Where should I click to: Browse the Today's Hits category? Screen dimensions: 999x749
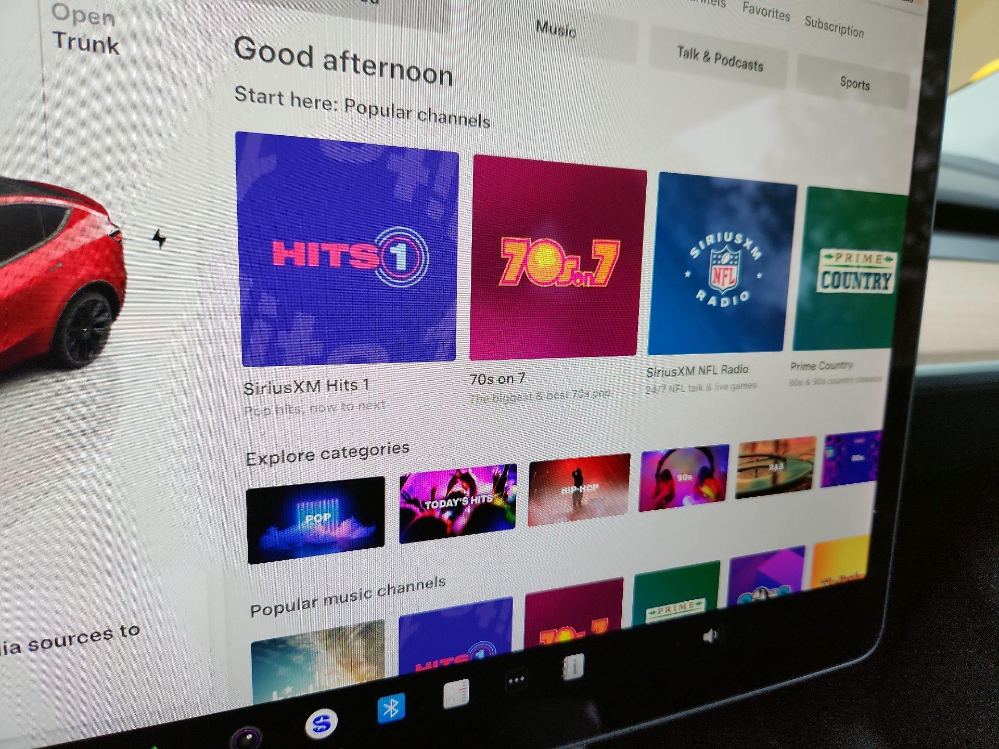(x=457, y=503)
